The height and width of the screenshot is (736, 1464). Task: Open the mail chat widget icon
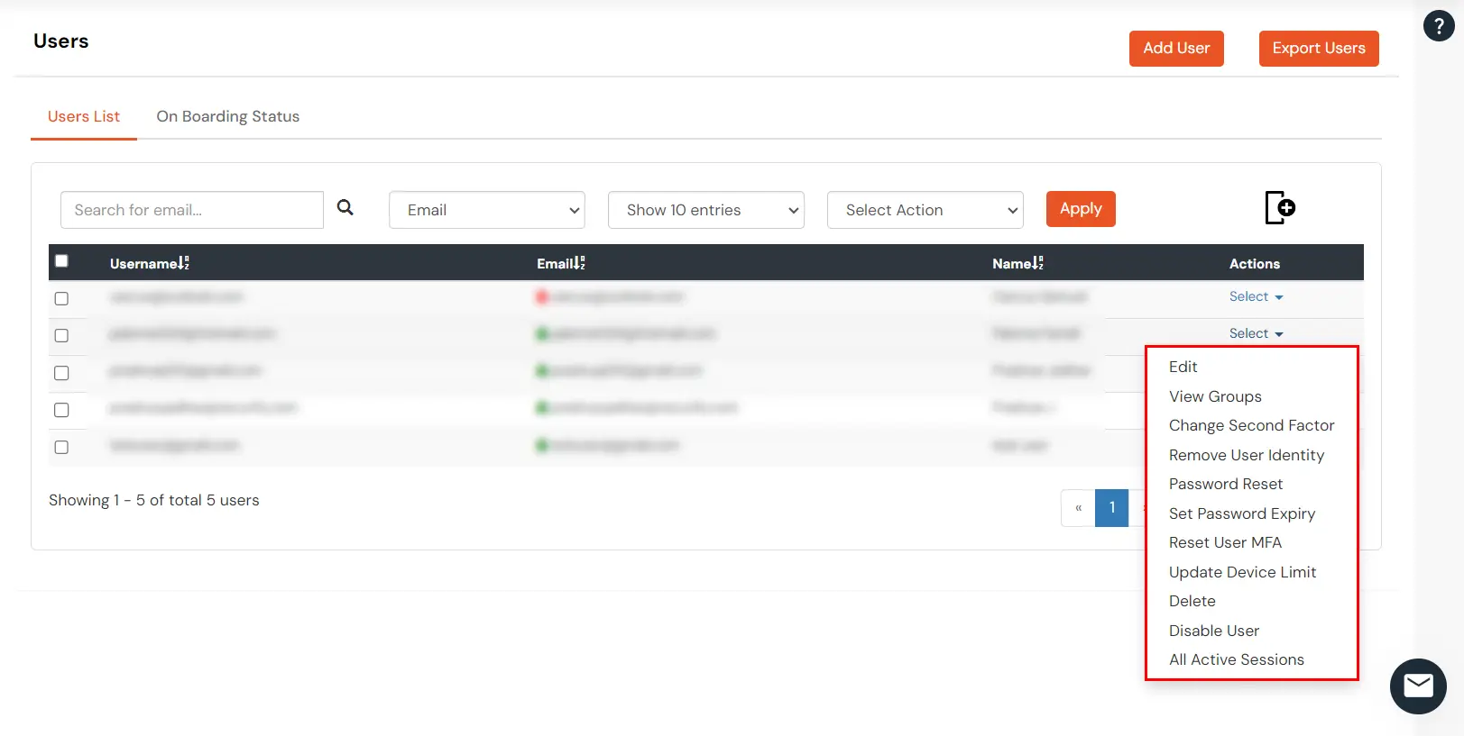click(x=1418, y=686)
